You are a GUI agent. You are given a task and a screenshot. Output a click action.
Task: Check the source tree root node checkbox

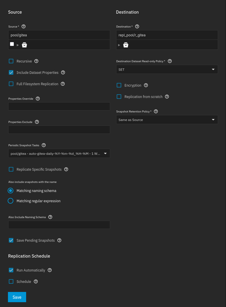point(12,44)
